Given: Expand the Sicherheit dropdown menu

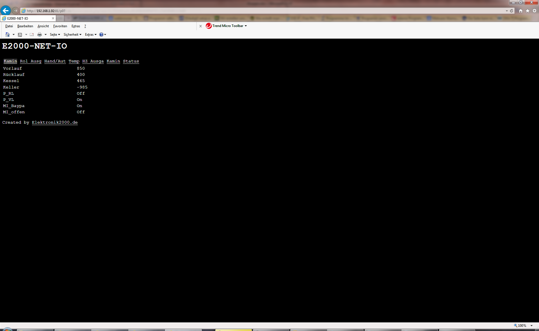Looking at the screenshot, I should [x=72, y=35].
